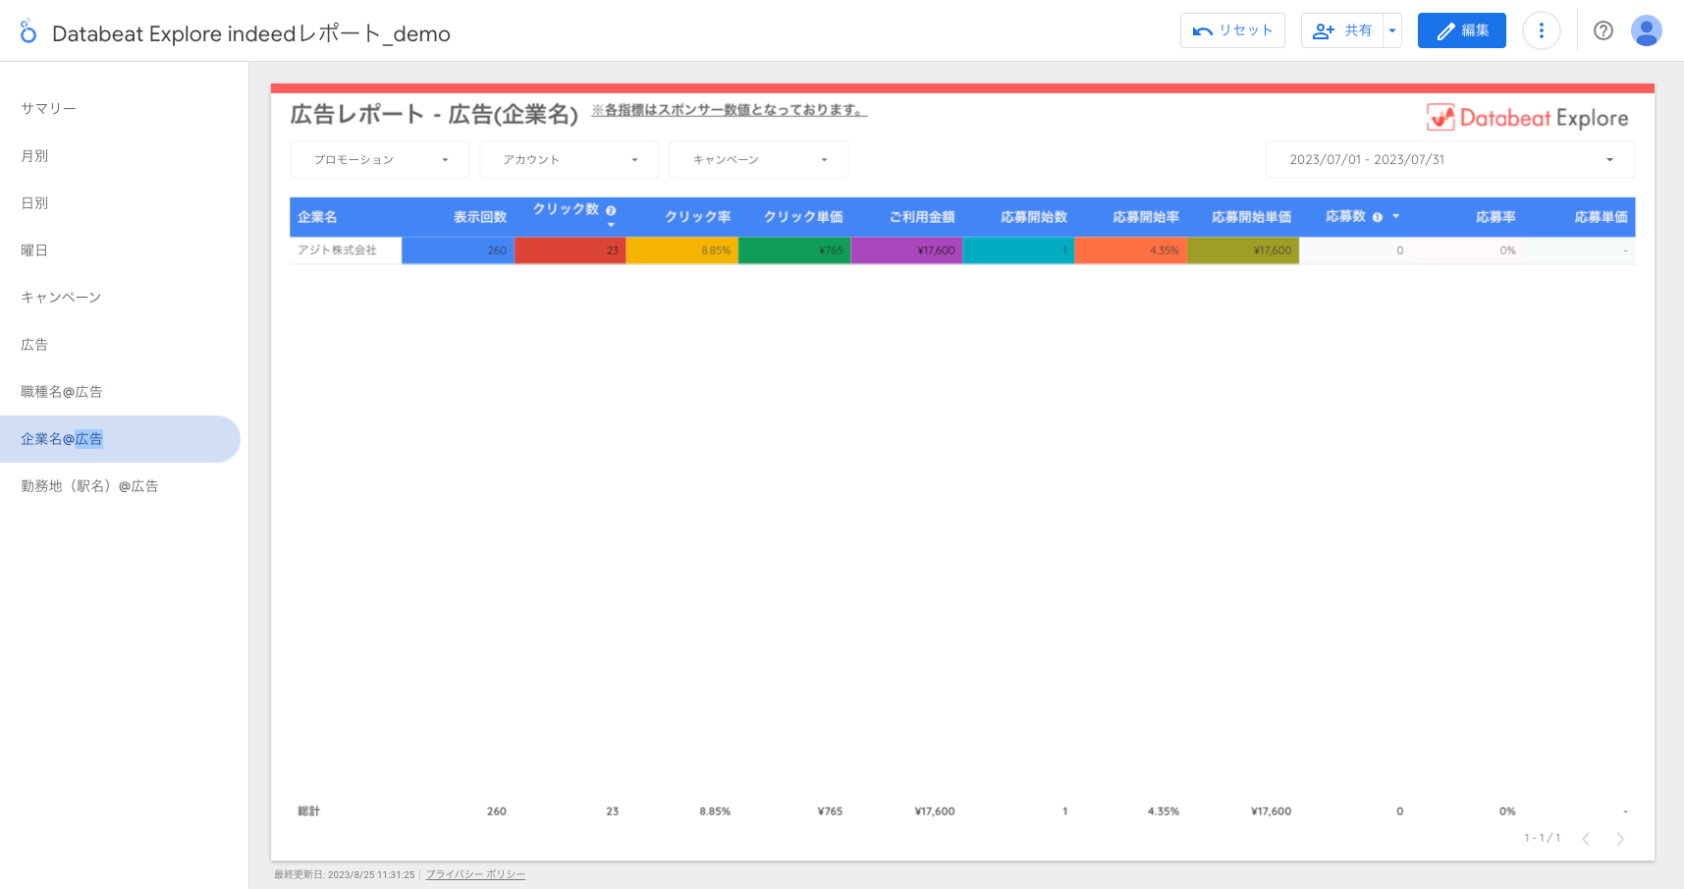Click the 0% 応募率 cell in アジト株式会社 row

pos(1467,250)
